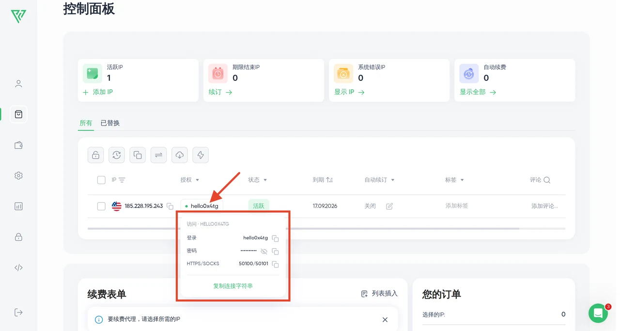Click the 期限结束IP red clock icon
Image resolution: width=620 pixels, height=331 pixels.
click(218, 74)
